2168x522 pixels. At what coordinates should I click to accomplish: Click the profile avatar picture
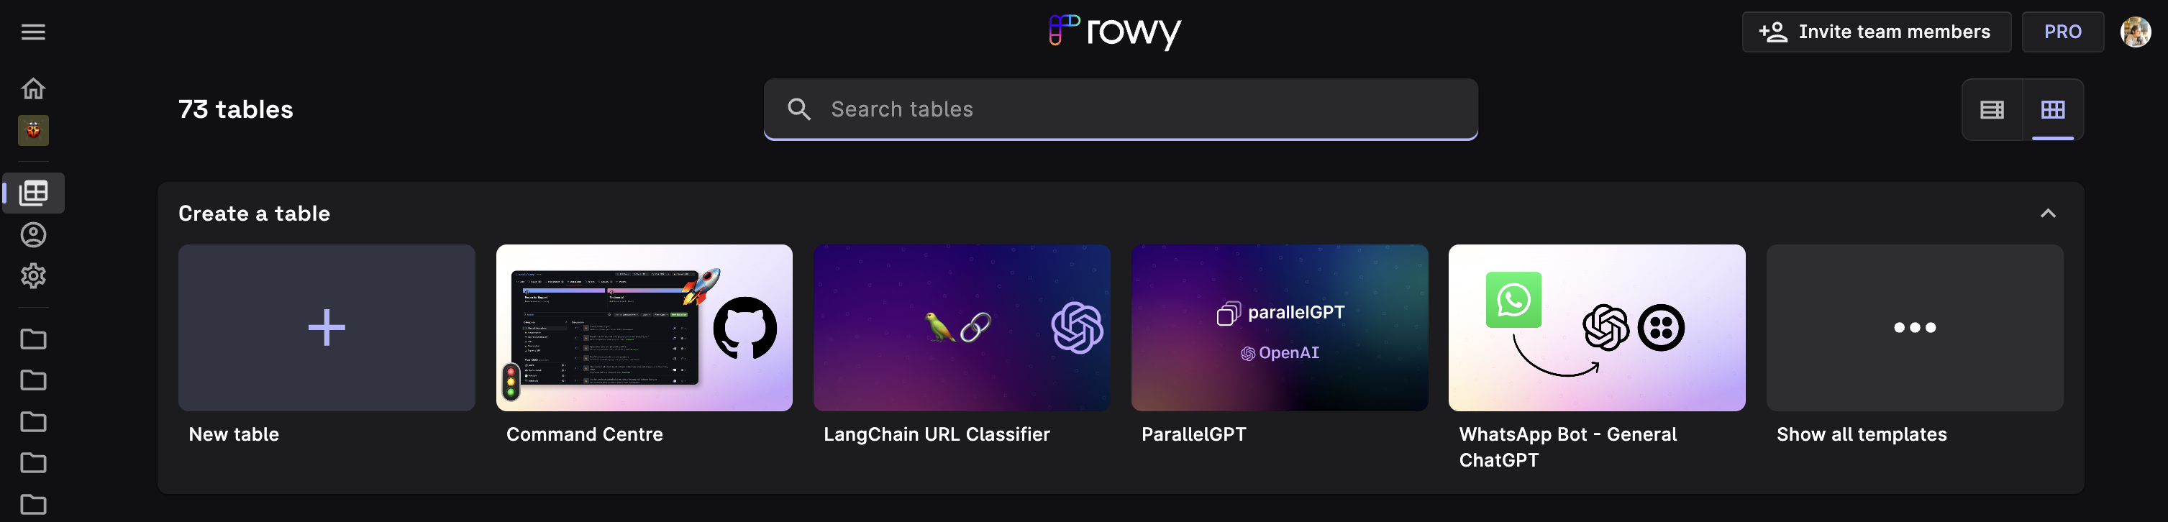[x=2134, y=32]
